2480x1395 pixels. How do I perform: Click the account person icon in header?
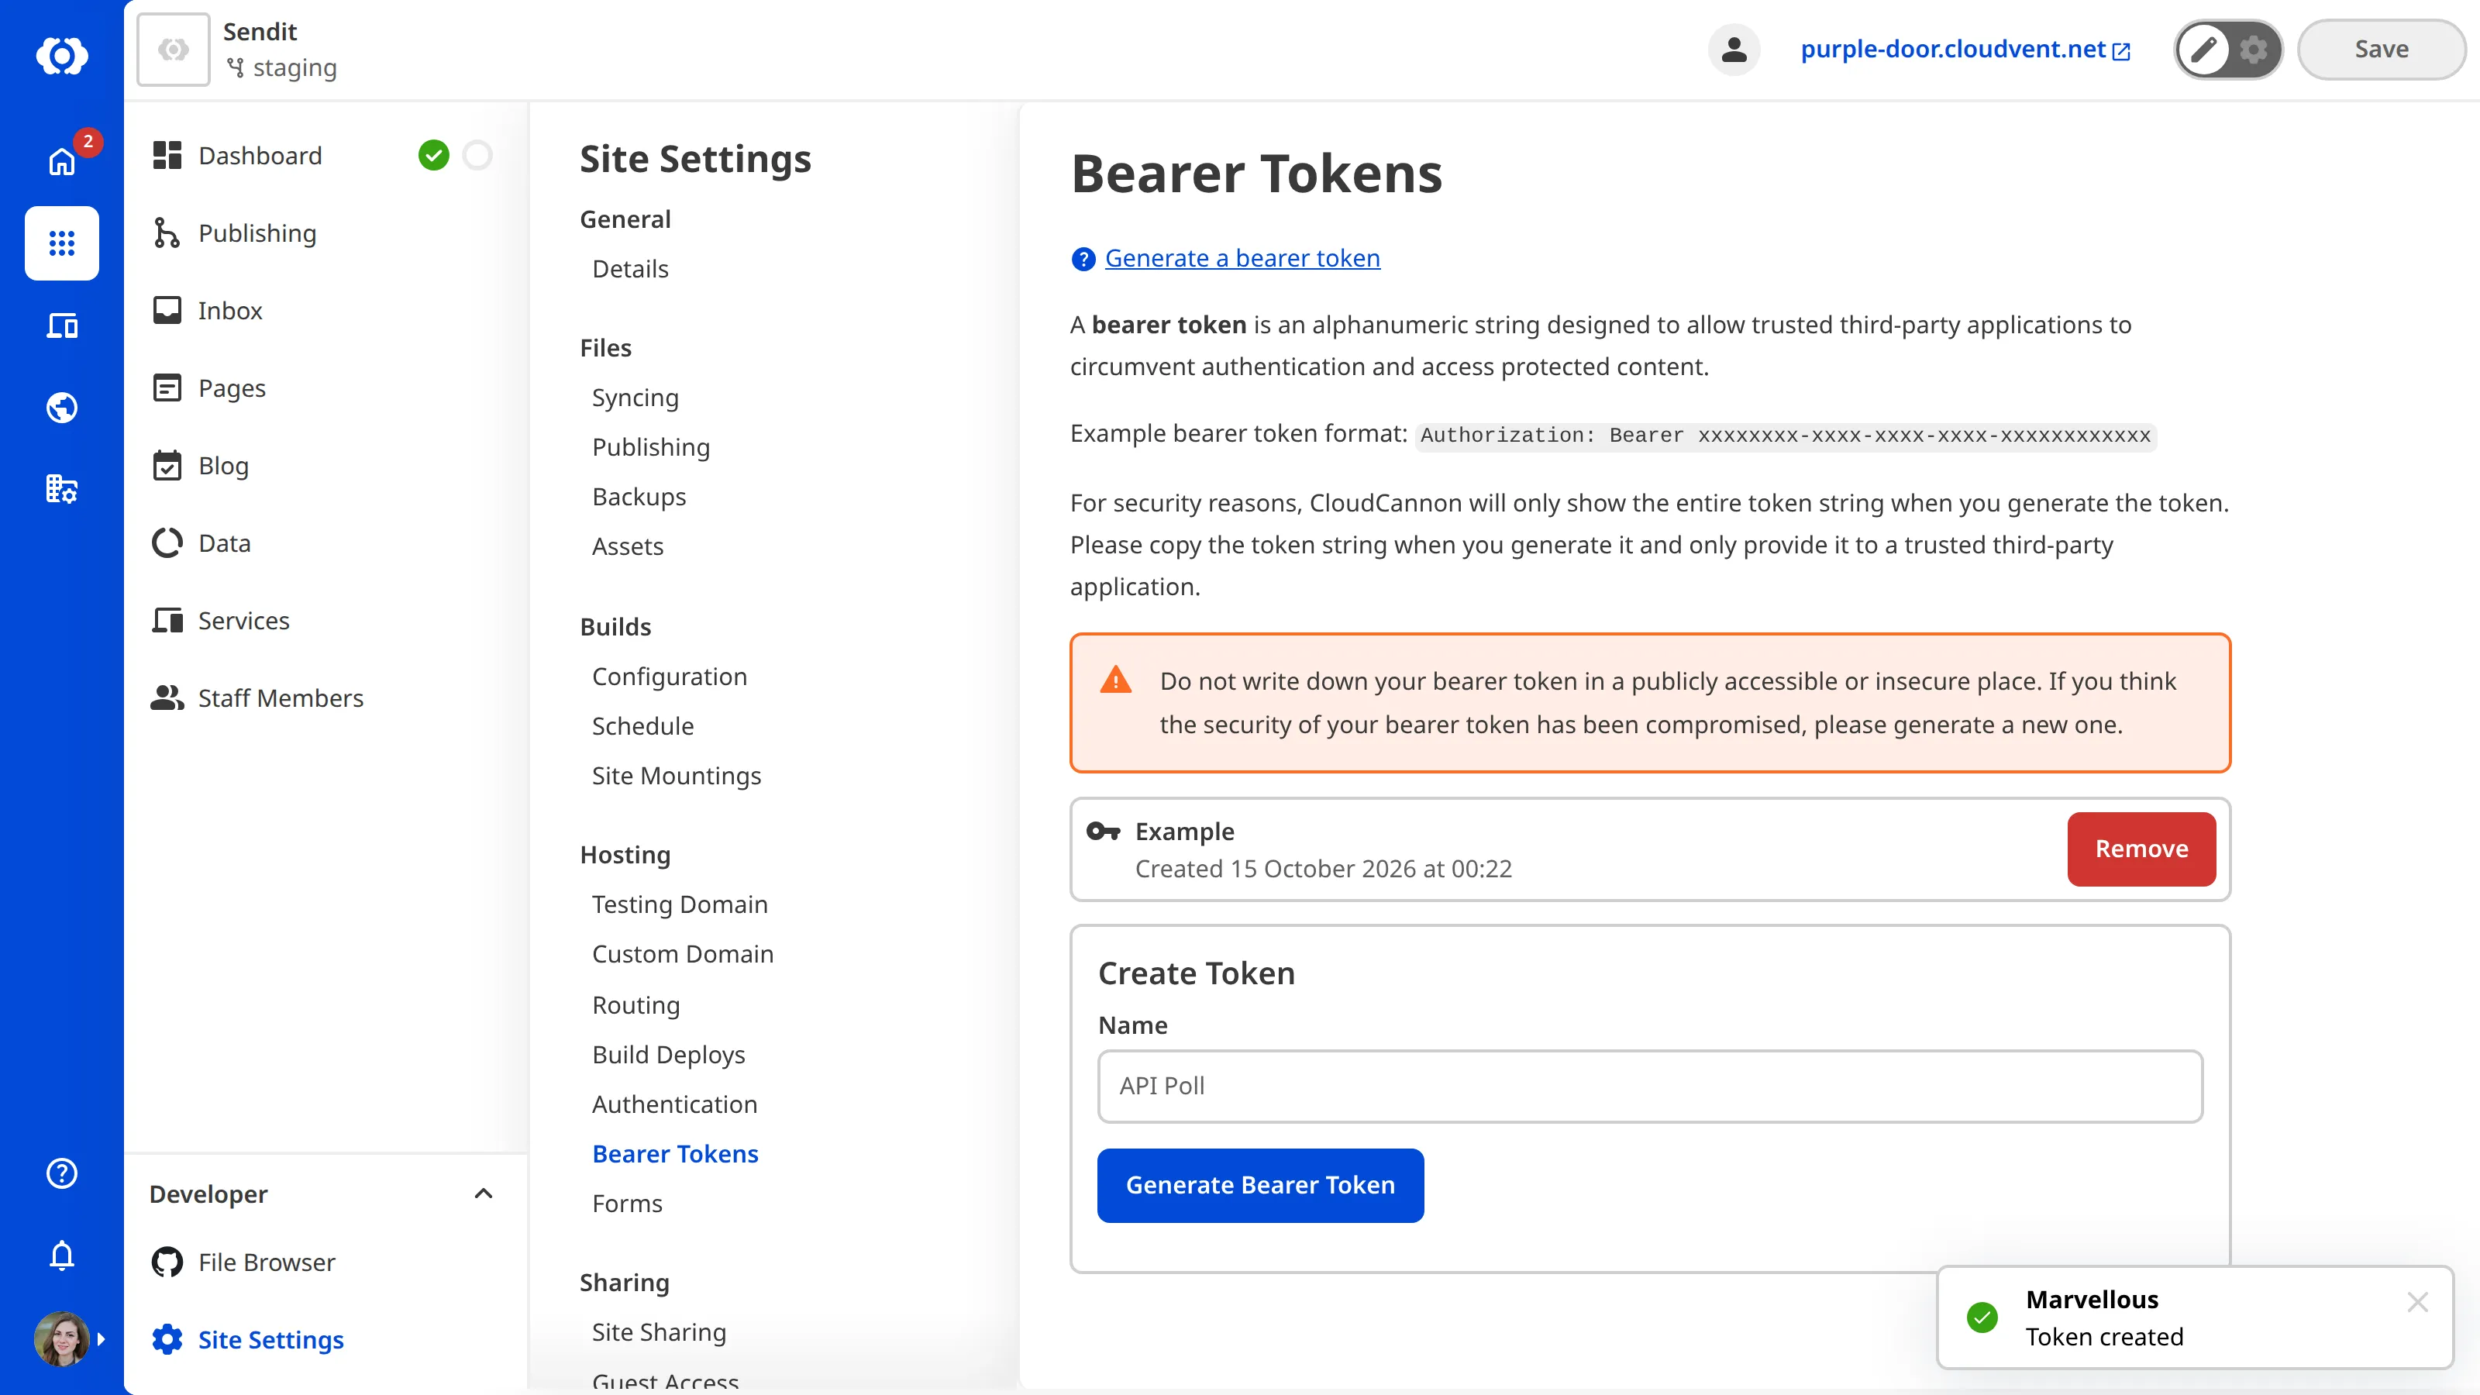[1734, 49]
